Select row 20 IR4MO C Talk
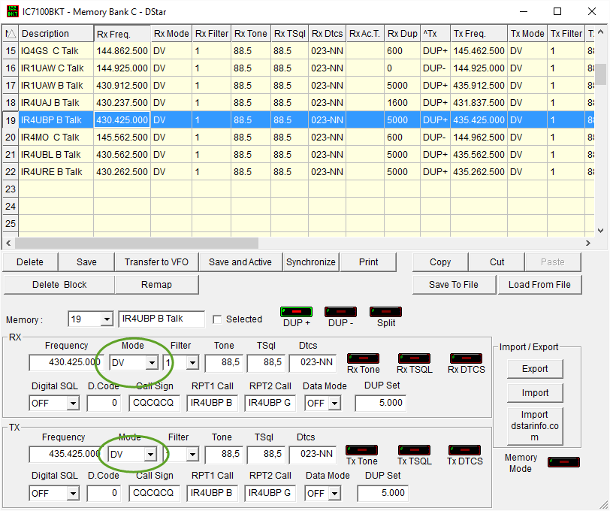 (298, 138)
